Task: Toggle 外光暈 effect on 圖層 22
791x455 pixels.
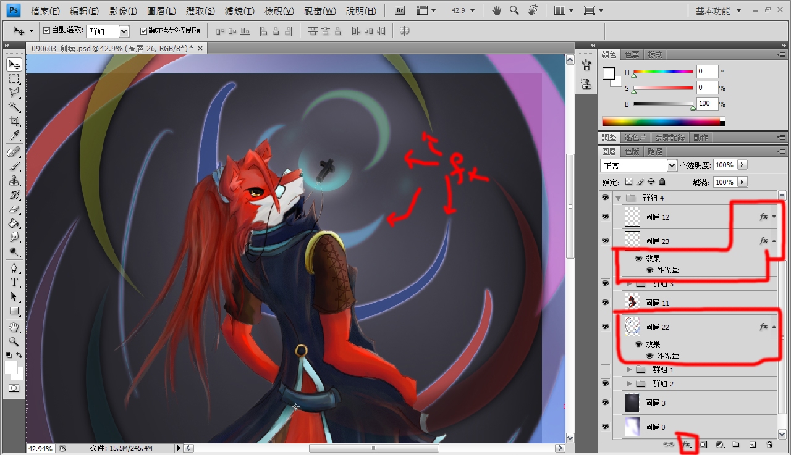Action: click(650, 356)
